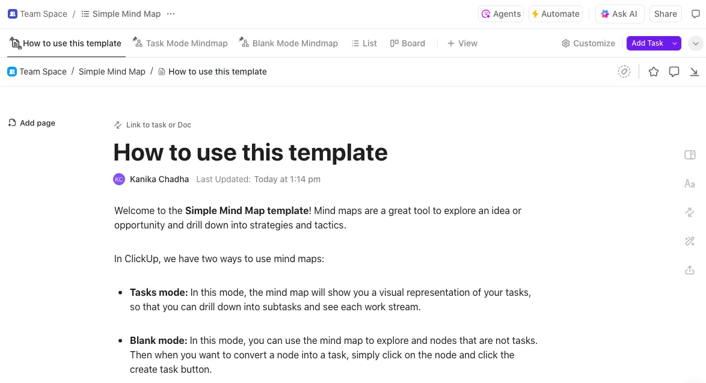The width and height of the screenshot is (706, 383).
Task: Open the Agents panel
Action: [x=501, y=14]
